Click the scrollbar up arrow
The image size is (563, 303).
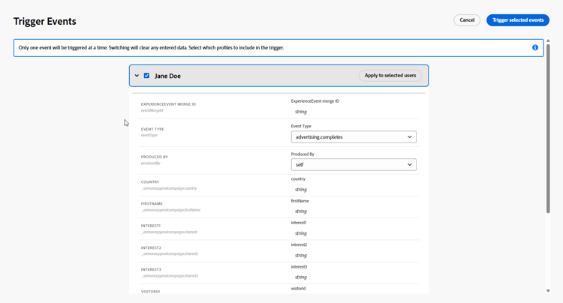(x=548, y=41)
